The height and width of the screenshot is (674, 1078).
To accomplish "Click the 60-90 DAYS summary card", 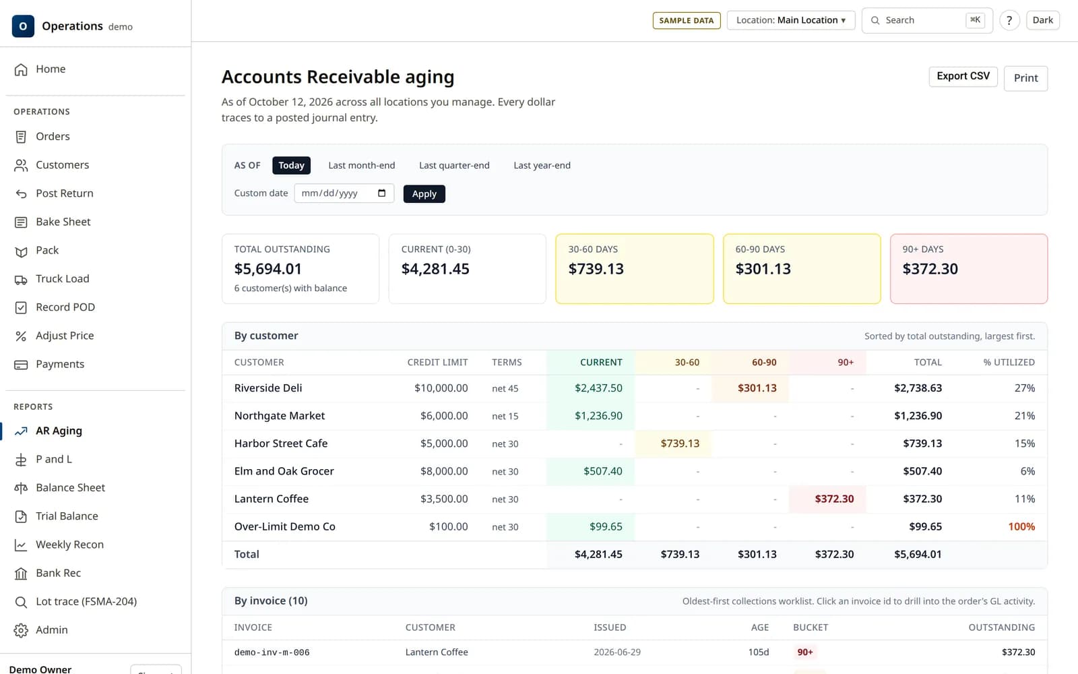I will [x=801, y=269].
